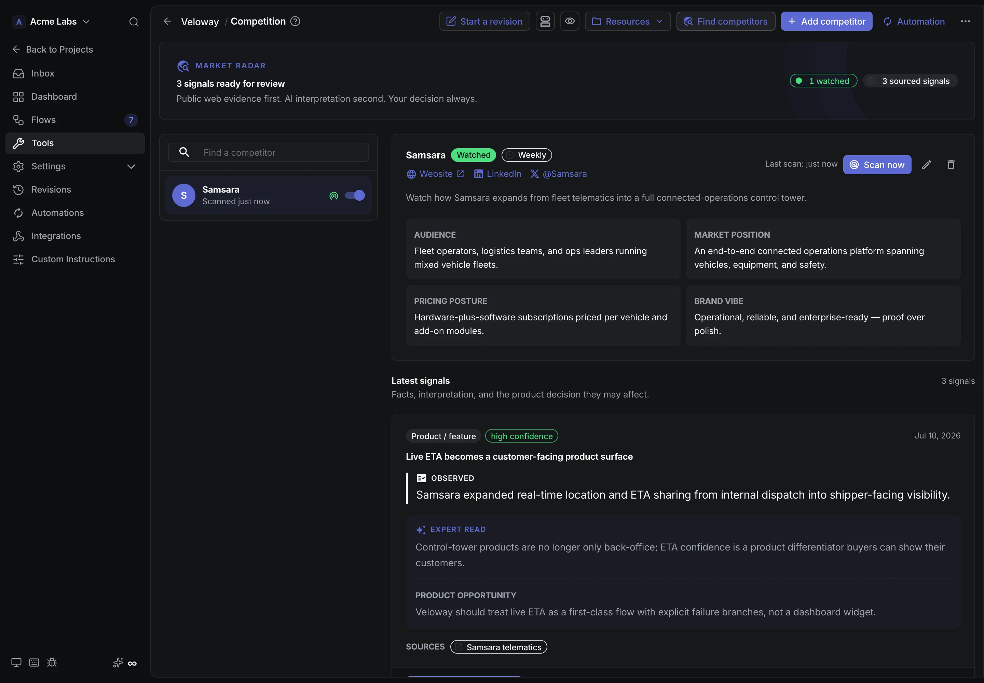Click the Acme Labs avatar icon

19,22
